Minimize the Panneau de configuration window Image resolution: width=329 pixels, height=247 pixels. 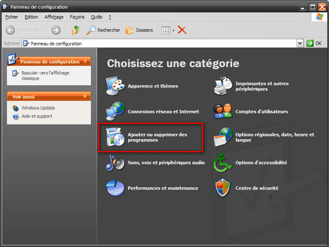pyautogui.click(x=303, y=7)
